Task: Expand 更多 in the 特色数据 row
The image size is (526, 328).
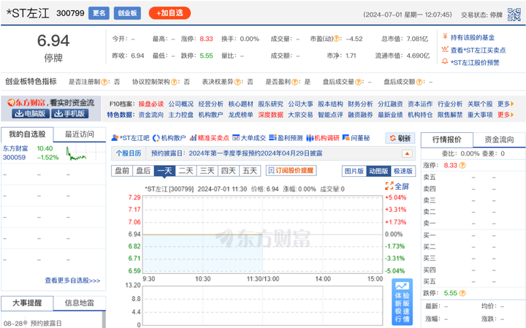Action: tap(506, 115)
